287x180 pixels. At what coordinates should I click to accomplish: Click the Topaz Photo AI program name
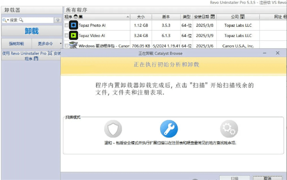(x=92, y=26)
